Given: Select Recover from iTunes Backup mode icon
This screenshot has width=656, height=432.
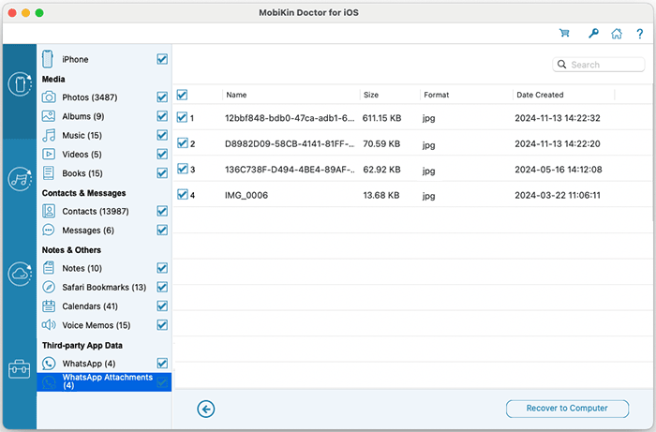Looking at the screenshot, I should (20, 179).
